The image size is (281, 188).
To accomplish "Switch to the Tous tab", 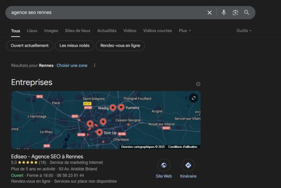I will pos(16,31).
